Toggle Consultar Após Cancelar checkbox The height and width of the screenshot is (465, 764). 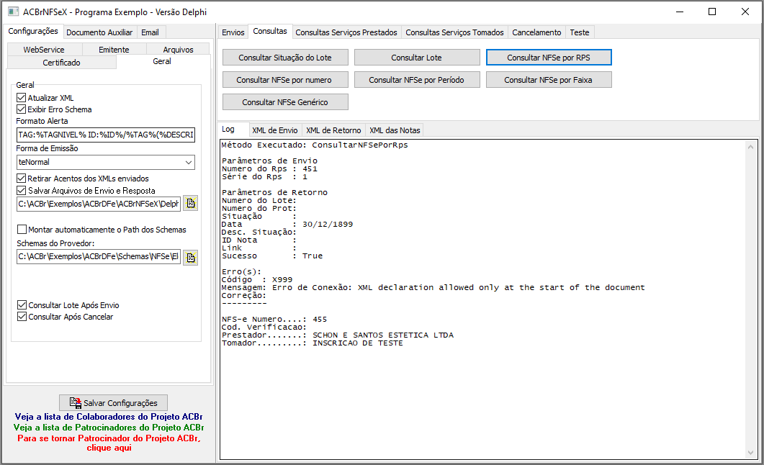click(x=22, y=317)
